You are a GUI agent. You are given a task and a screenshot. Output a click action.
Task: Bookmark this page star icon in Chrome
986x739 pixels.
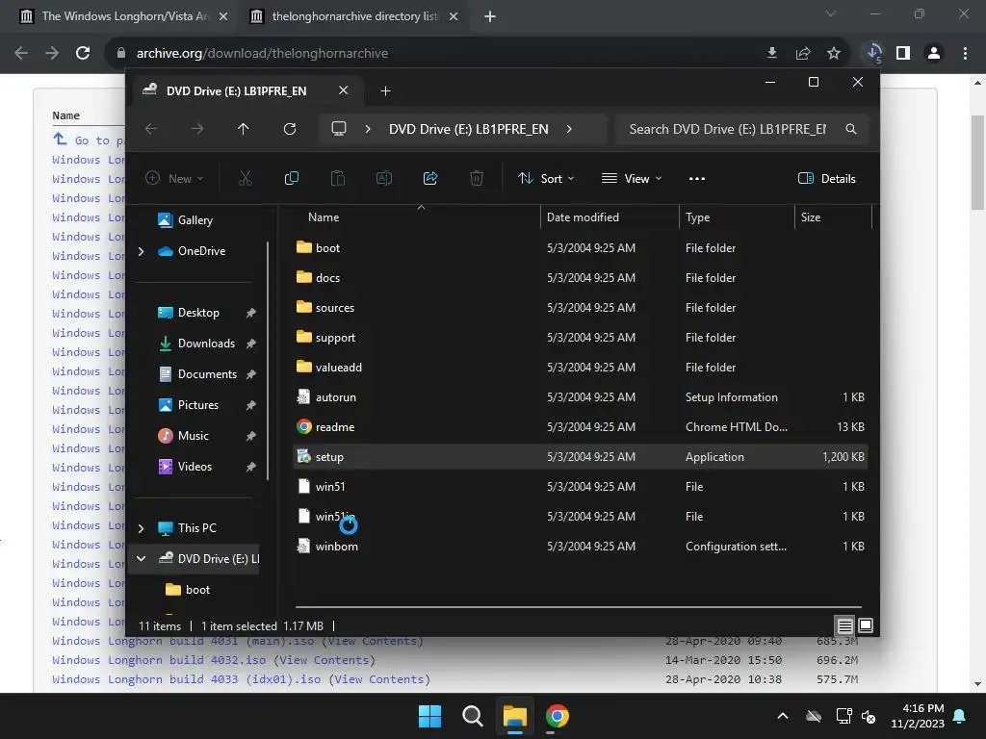point(834,53)
